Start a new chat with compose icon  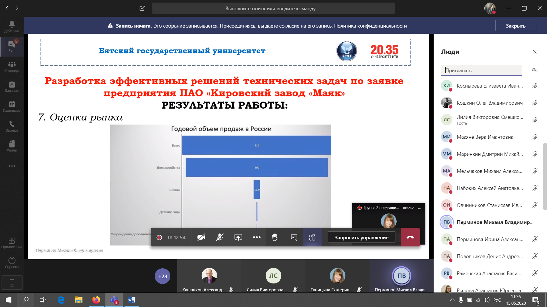coord(142,8)
